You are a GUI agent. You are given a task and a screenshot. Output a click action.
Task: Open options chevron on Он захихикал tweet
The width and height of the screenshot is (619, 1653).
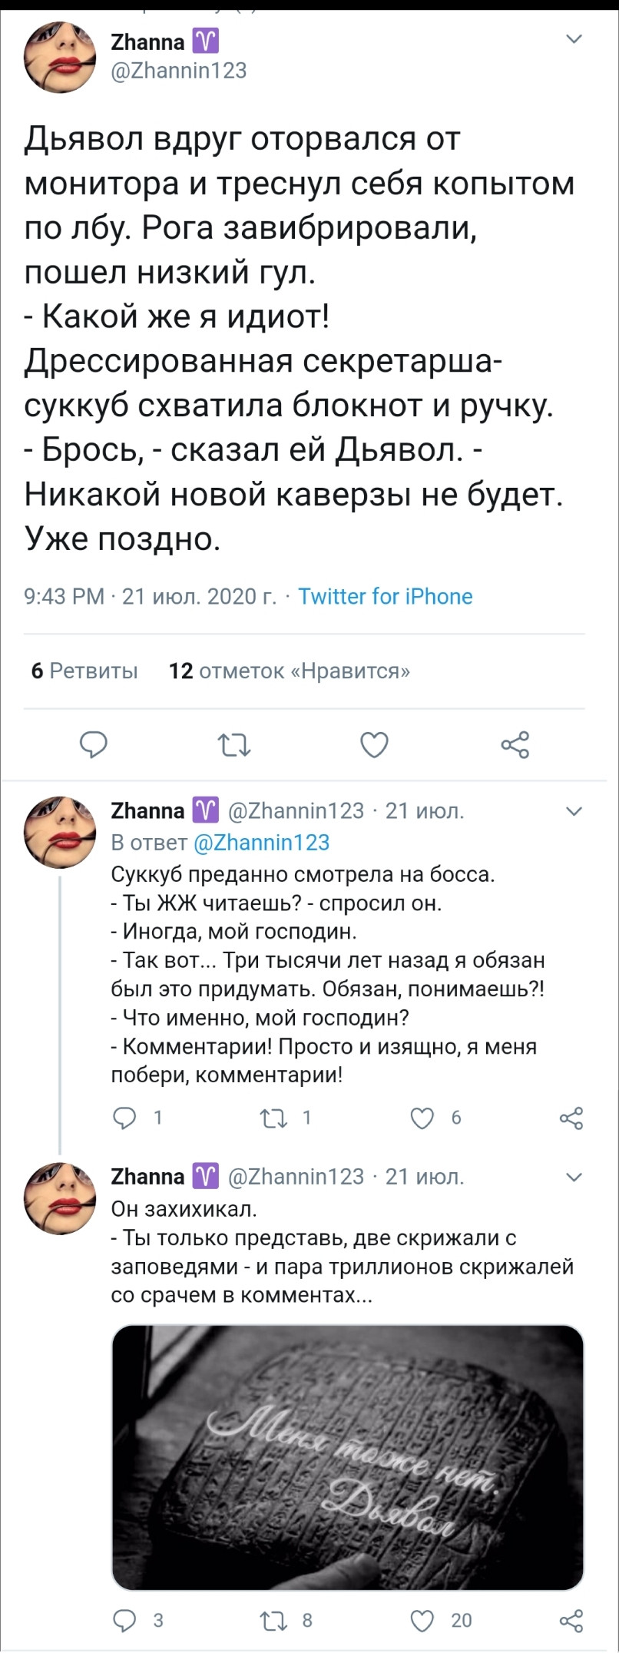pyautogui.click(x=574, y=1177)
